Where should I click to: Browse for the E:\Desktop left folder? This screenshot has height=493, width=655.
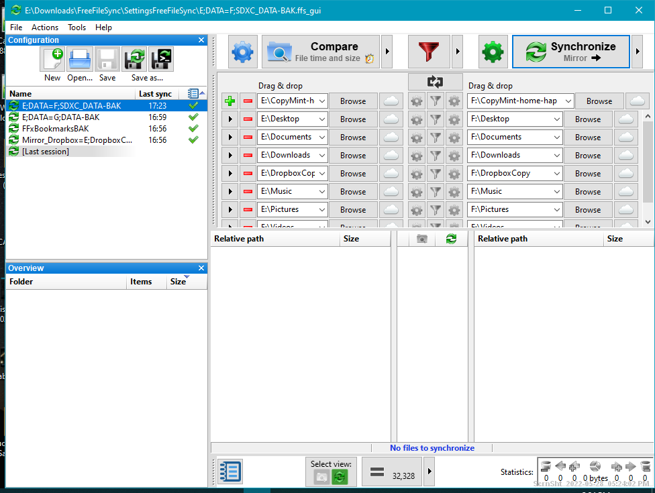[353, 119]
